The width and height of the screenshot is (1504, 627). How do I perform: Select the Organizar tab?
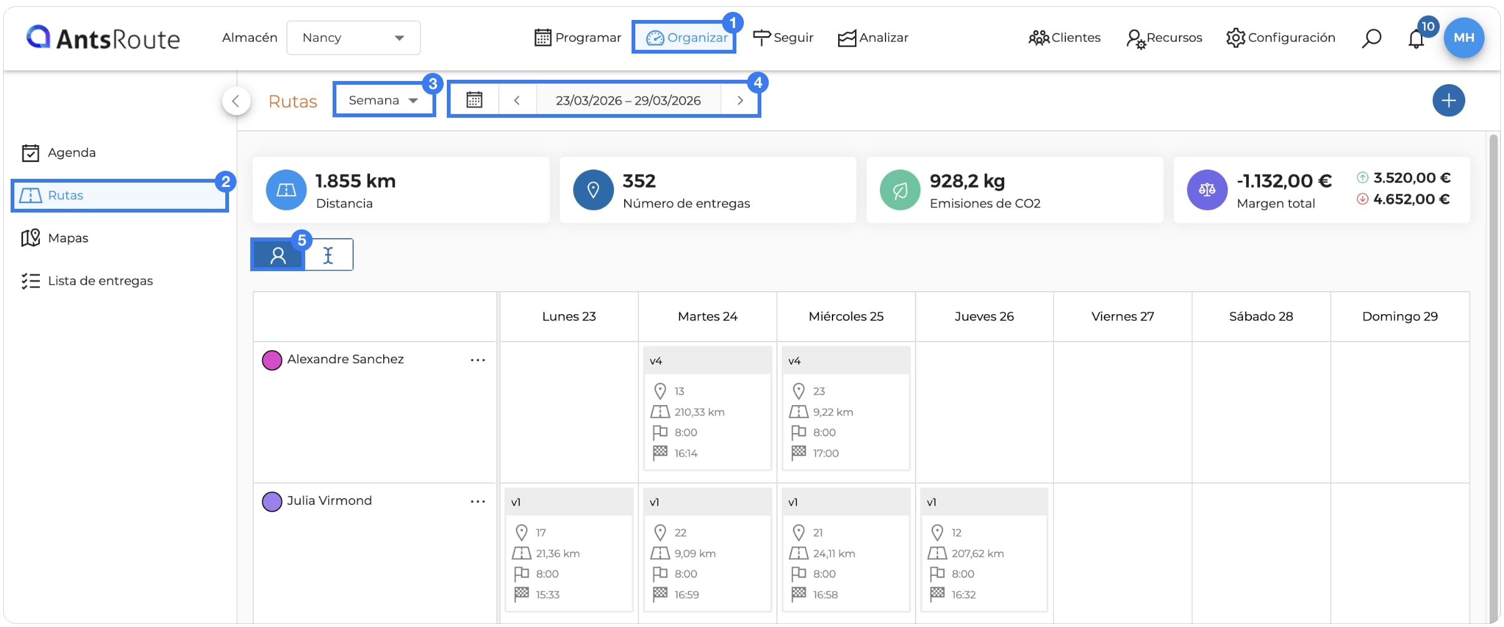click(x=686, y=38)
